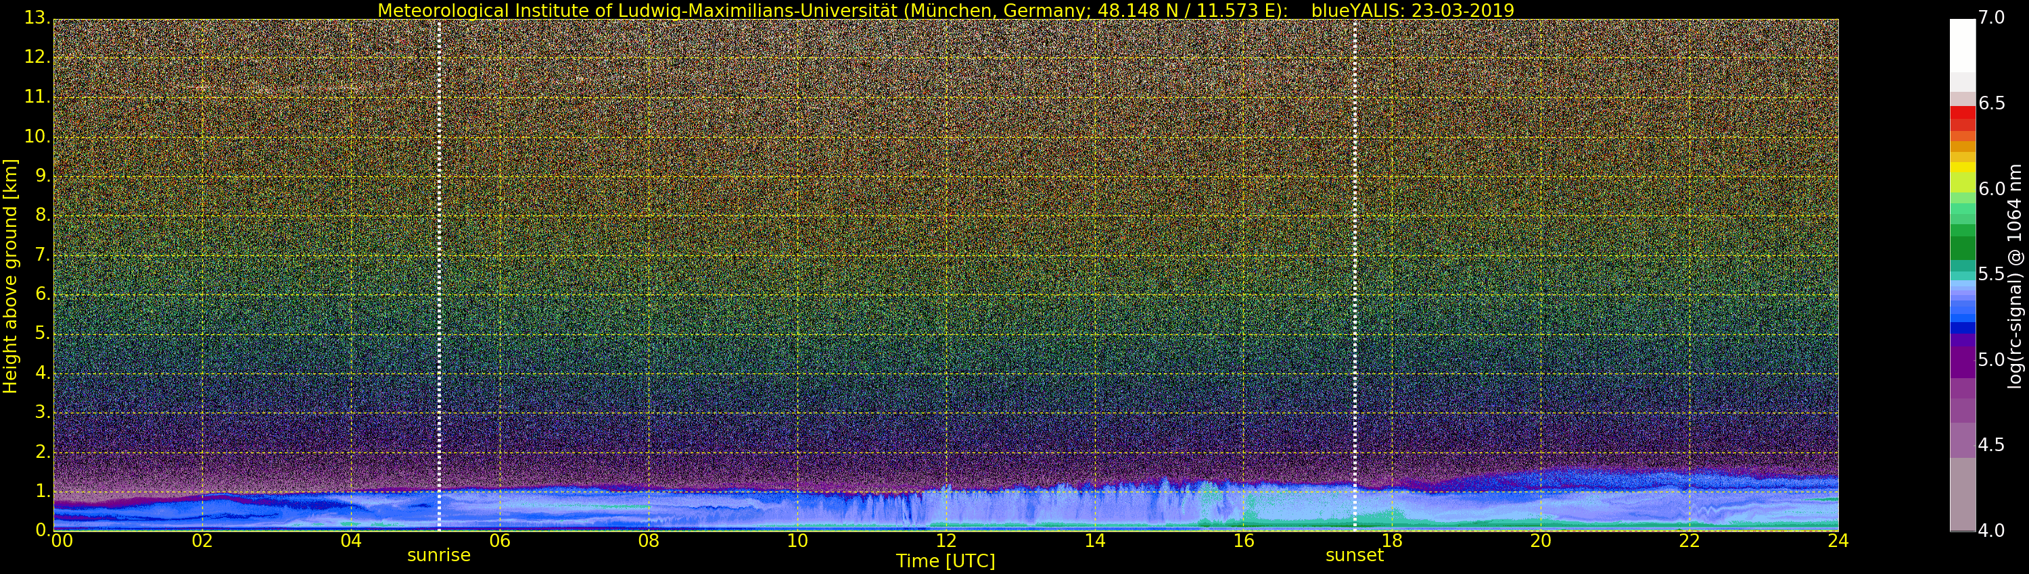Click the '04' time axis tick label
Viewport: 2029px width, 574px height.
351,541
